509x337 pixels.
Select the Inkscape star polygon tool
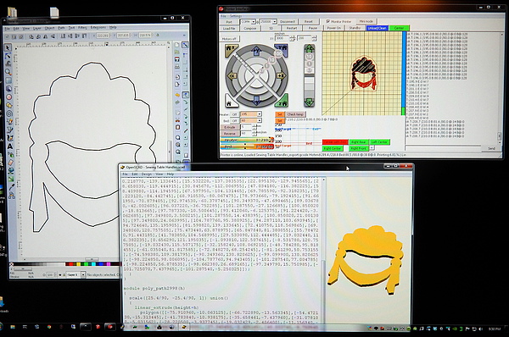(x=9, y=105)
